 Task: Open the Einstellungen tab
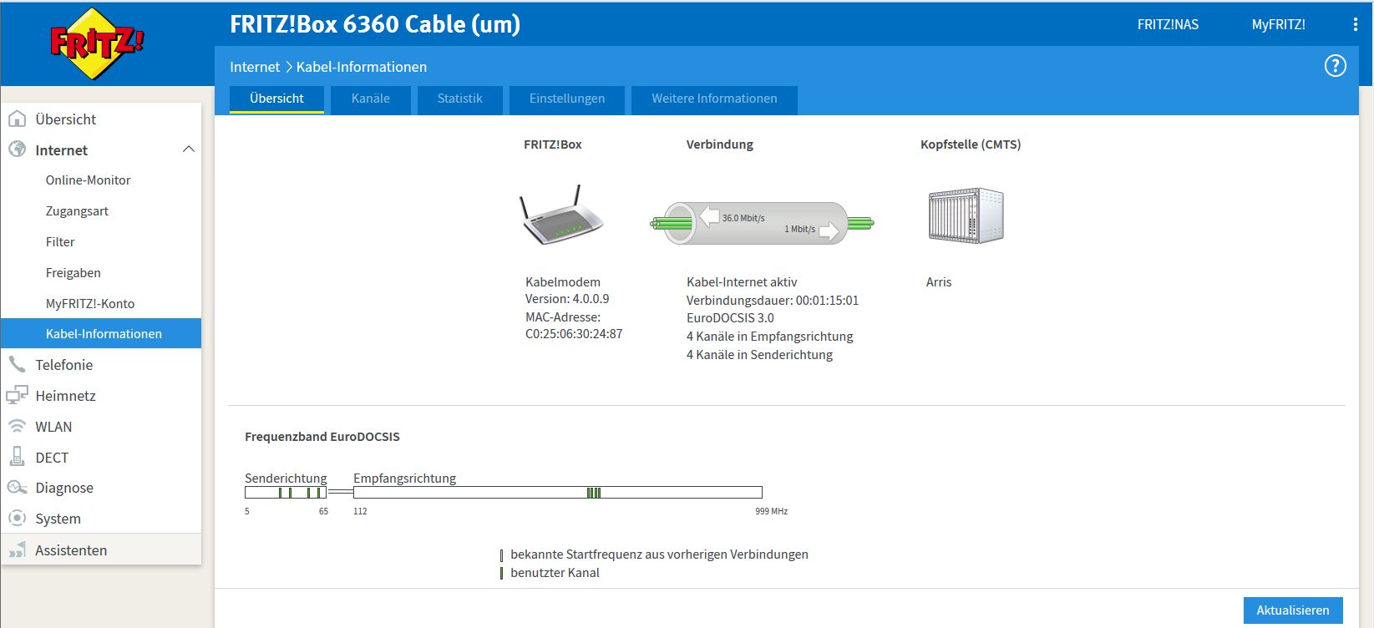(567, 99)
